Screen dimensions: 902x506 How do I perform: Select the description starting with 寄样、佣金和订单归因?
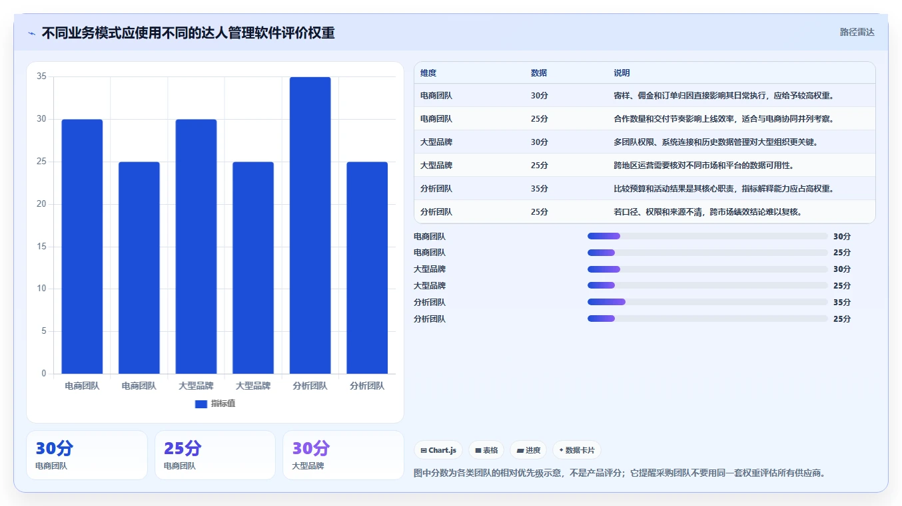pyautogui.click(x=723, y=96)
